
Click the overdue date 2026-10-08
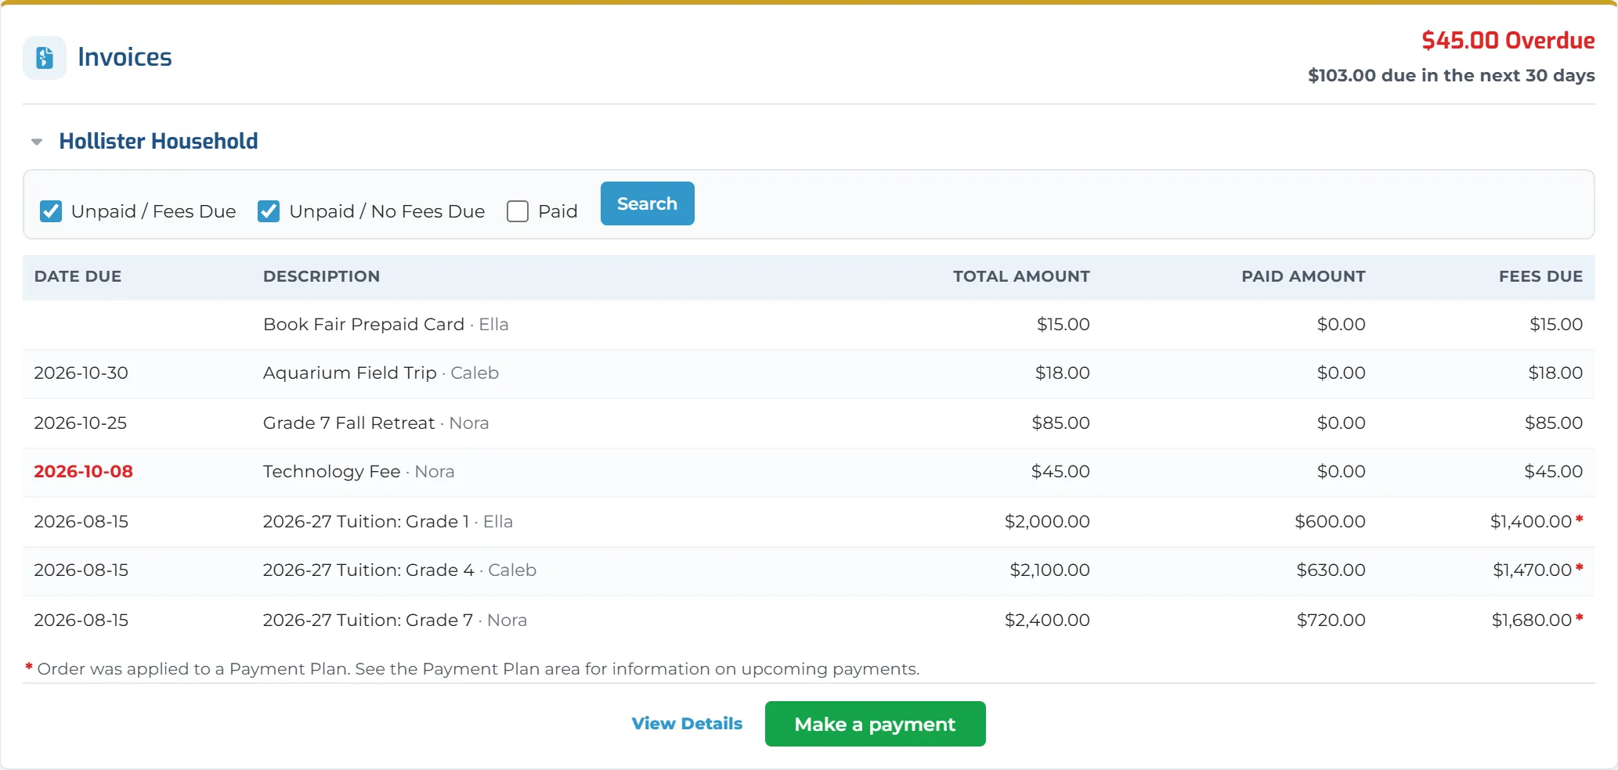tap(83, 472)
